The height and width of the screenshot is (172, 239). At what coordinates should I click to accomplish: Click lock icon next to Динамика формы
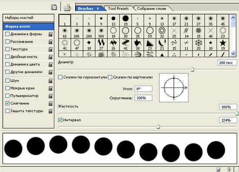50,34
